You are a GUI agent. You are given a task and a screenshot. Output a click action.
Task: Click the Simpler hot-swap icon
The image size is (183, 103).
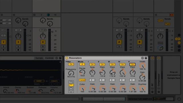pyautogui.click(x=57, y=58)
